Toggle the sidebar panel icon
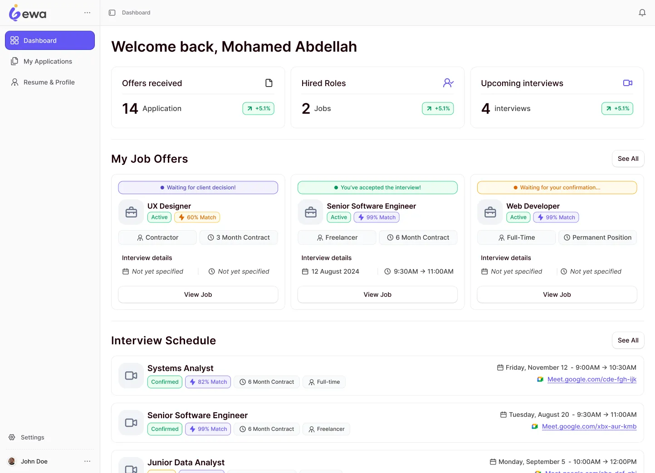 click(x=112, y=13)
